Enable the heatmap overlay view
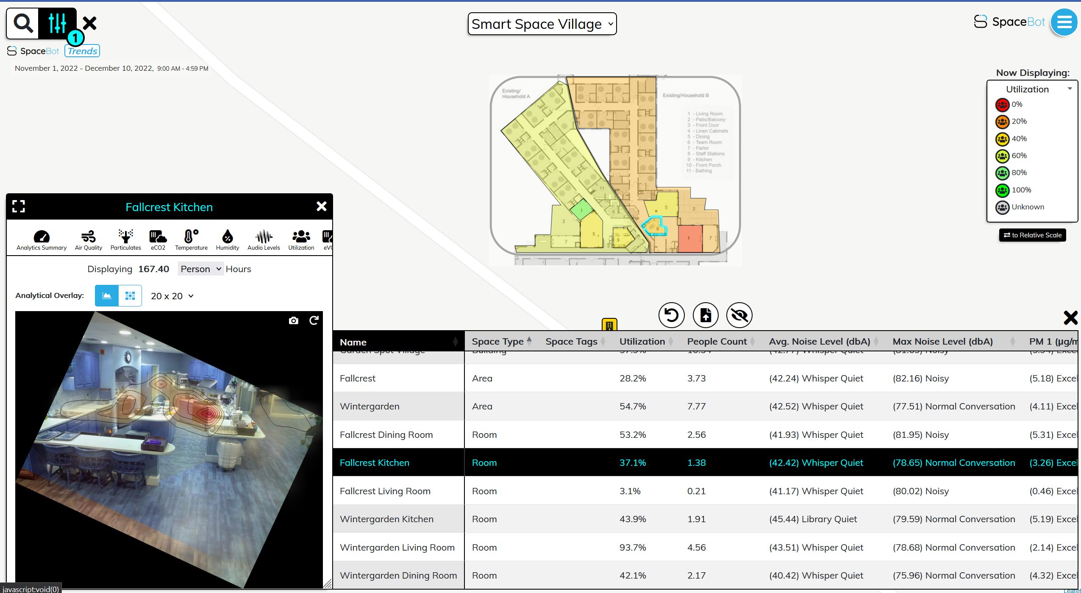This screenshot has height=593, width=1081. tap(106, 295)
